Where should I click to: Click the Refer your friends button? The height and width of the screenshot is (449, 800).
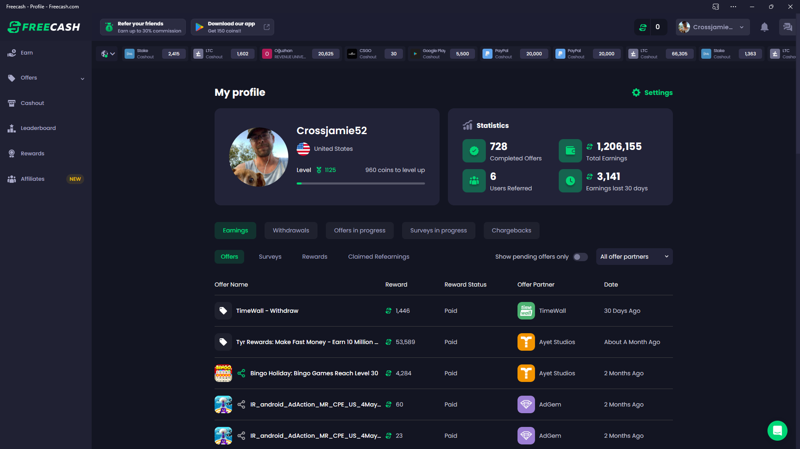click(x=143, y=27)
